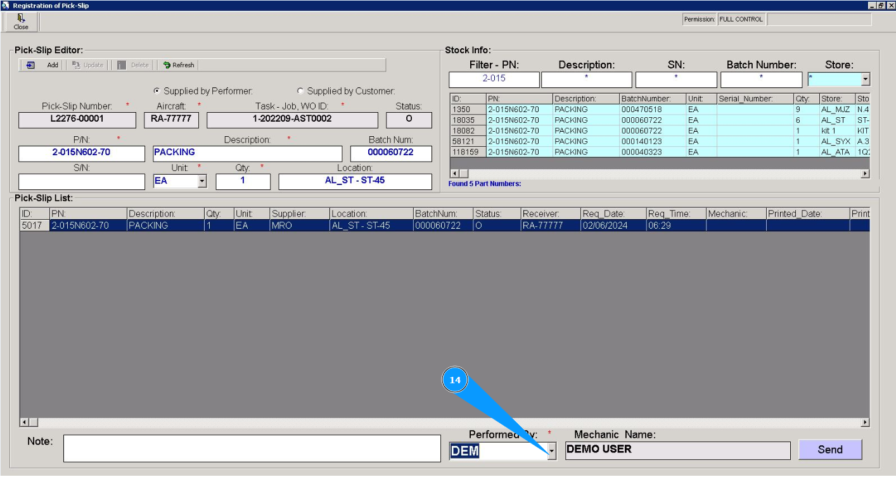Click the Supplier column header in Pick-Slip List
This screenshot has height=477, width=896.
300,214
